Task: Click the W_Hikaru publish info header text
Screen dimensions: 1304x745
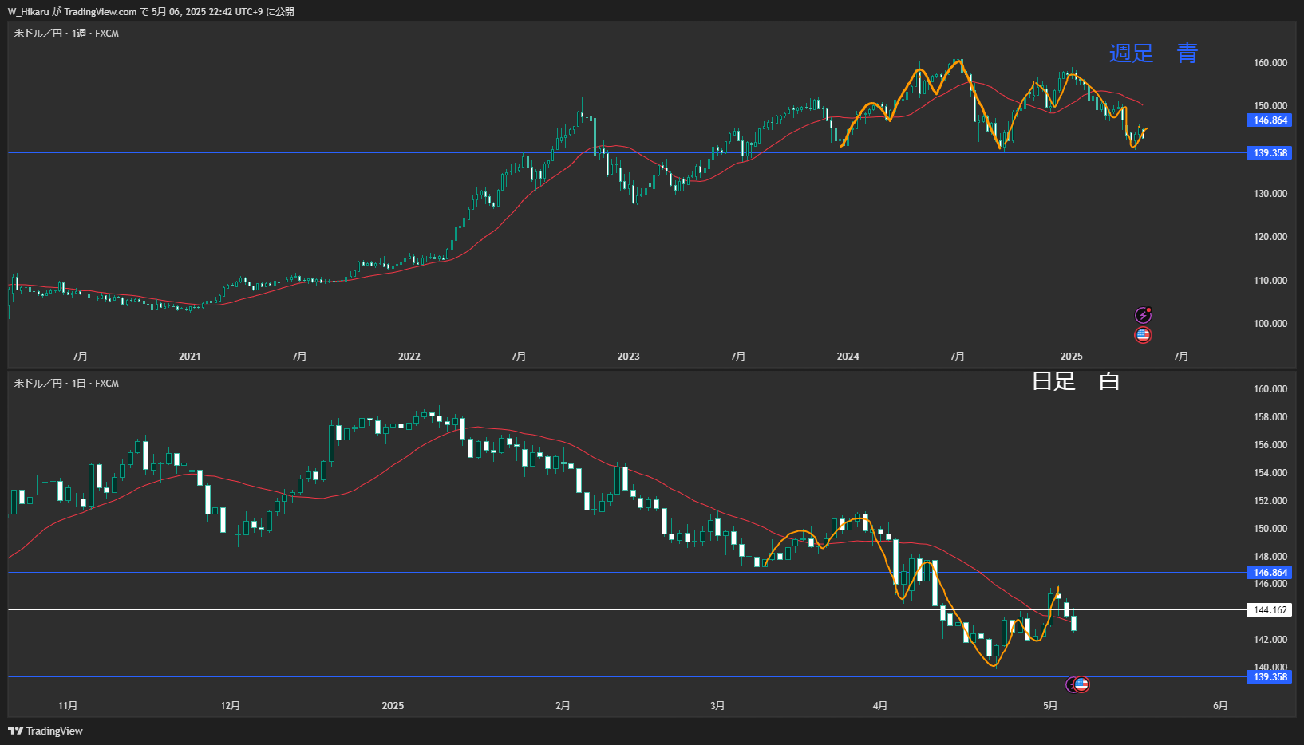Action: [151, 11]
